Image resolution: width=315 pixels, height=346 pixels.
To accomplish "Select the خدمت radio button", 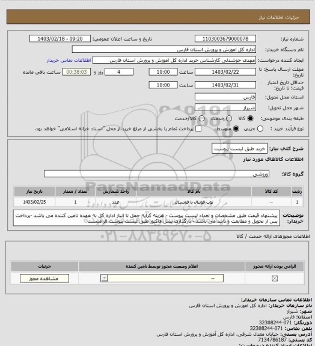I will (x=229, y=118).
